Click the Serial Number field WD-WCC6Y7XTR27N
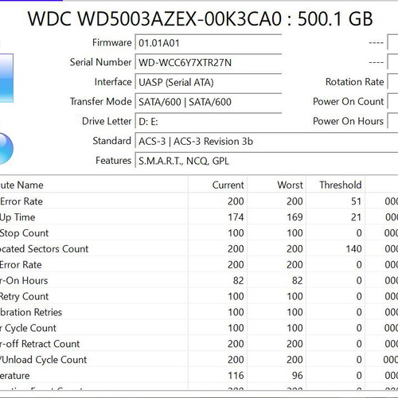Image resolution: width=398 pixels, height=398 pixels. coord(209,62)
